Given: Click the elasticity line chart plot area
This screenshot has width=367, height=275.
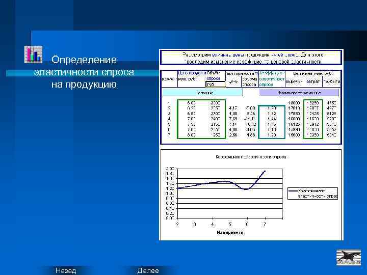Looking at the screenshot, I should (230, 194).
